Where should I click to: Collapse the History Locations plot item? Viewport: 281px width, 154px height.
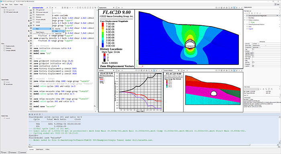coord(245,20)
